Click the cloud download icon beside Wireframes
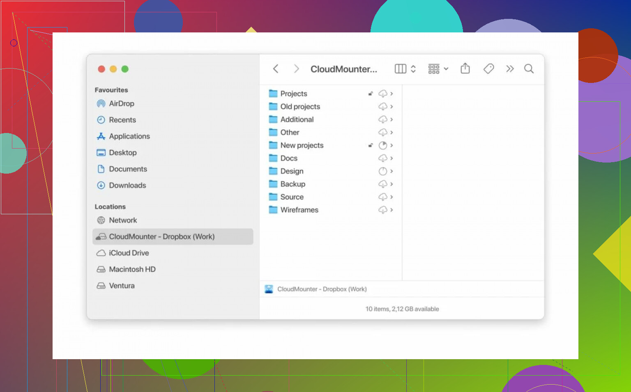 click(x=382, y=210)
